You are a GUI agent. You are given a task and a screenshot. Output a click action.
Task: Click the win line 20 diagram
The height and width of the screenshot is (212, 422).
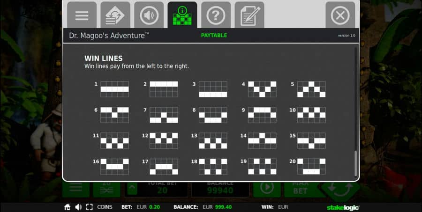point(311,167)
